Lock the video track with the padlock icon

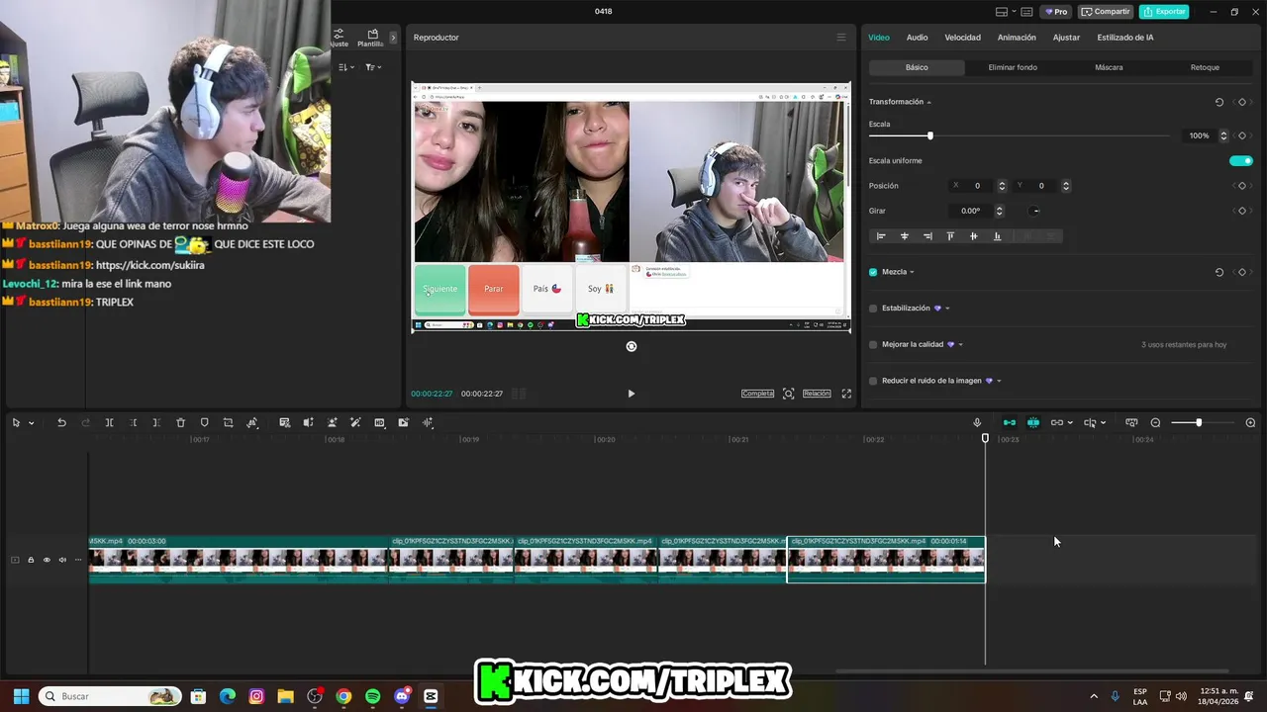click(31, 560)
